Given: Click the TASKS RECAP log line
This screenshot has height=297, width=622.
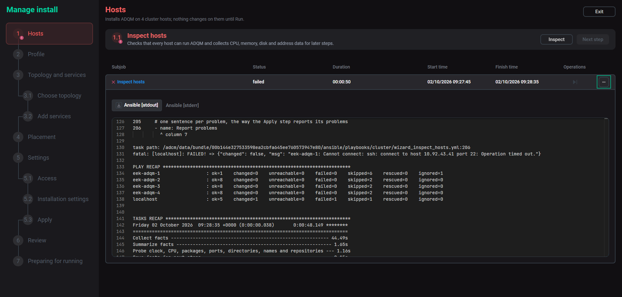Looking at the screenshot, I should tap(242, 219).
